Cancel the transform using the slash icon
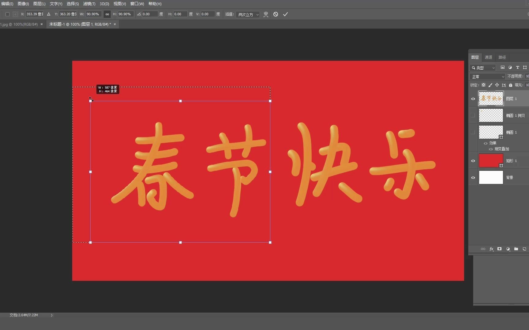The image size is (529, 330). (x=276, y=14)
